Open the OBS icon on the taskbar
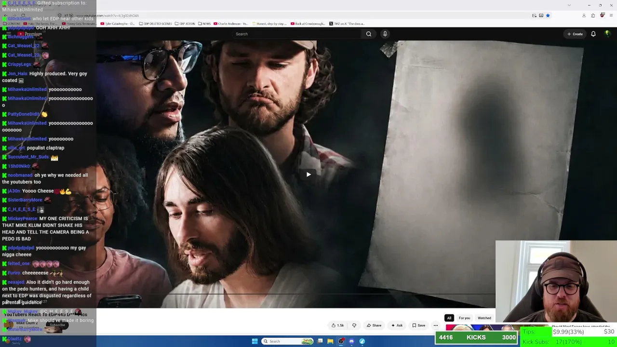The image size is (617, 347). tap(341, 341)
